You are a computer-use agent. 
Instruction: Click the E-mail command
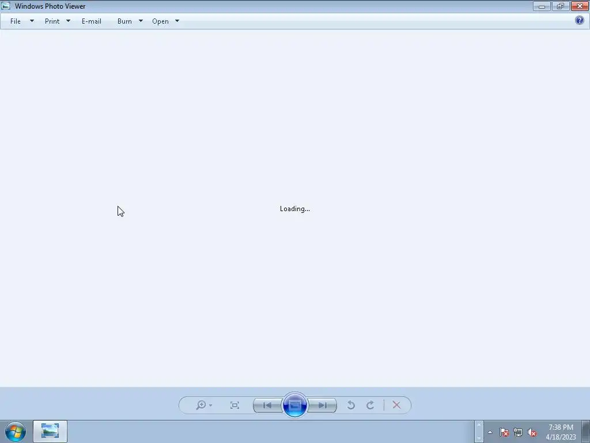coord(92,21)
